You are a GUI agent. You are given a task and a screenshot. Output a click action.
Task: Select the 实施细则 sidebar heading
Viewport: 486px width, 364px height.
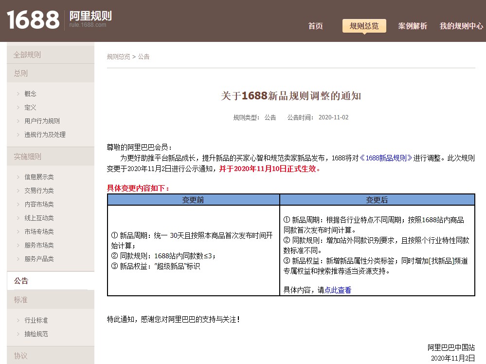point(51,156)
